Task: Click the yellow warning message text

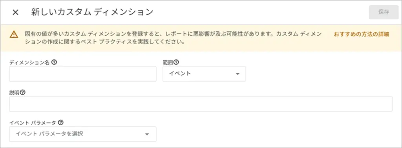Action: point(173,38)
